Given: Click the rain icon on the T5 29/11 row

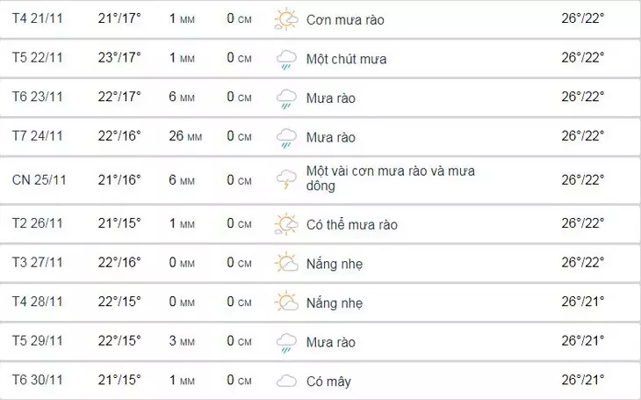Looking at the screenshot, I should click(286, 342).
